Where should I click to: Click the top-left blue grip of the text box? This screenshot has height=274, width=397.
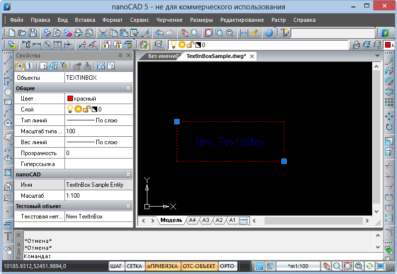pos(177,121)
